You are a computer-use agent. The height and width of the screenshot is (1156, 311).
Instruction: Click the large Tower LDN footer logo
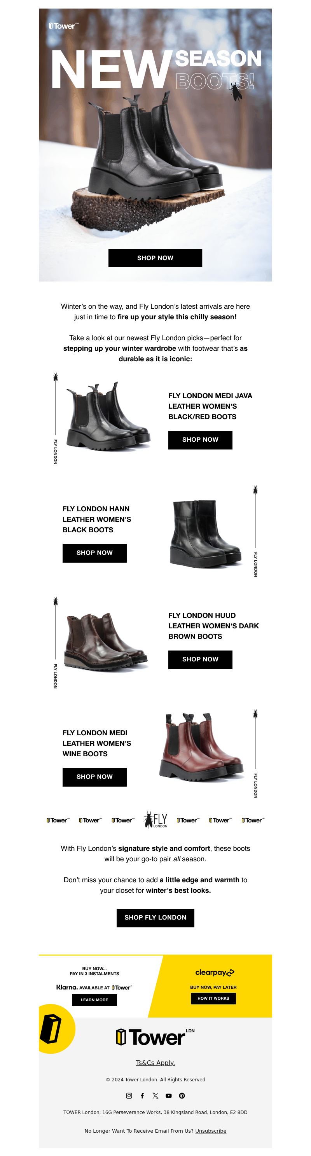pyautogui.click(x=155, y=1037)
